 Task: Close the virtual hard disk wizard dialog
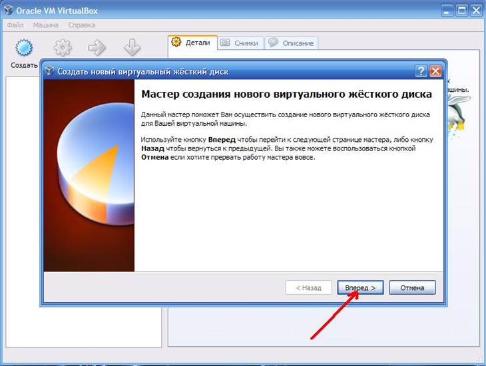(435, 71)
